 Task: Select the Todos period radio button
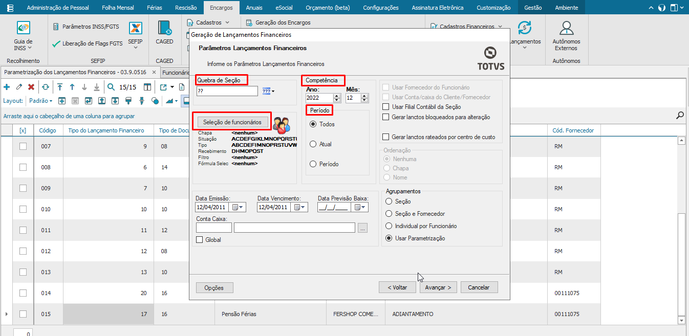[x=313, y=124]
